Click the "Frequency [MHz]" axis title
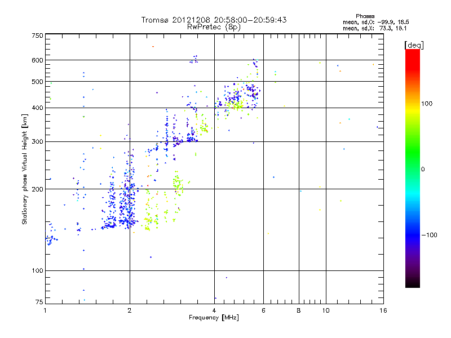 pos(214,318)
